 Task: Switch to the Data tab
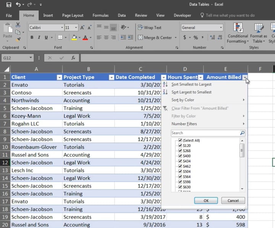pyautogui.click(x=122, y=15)
